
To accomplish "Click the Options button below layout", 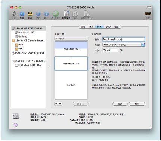I will tap(80, 104).
